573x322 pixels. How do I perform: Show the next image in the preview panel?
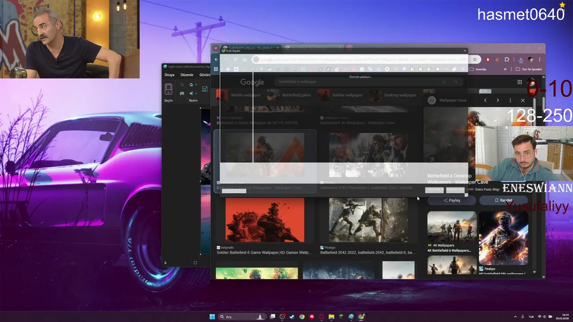pos(498,101)
